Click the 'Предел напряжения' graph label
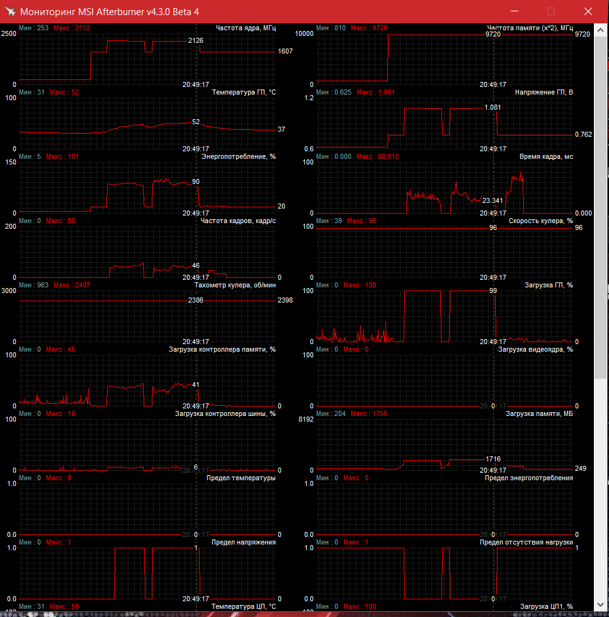This screenshot has height=617, width=609. tap(243, 542)
